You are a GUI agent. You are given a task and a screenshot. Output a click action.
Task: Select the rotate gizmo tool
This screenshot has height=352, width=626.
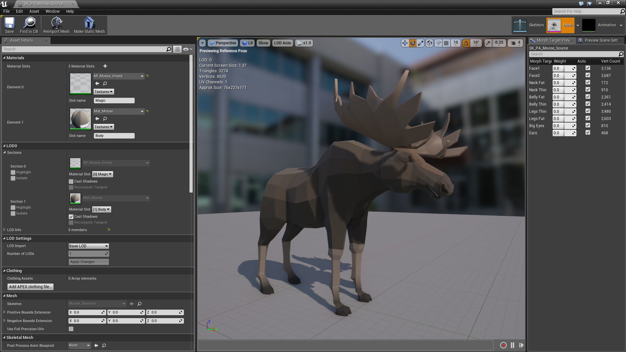[x=413, y=43]
